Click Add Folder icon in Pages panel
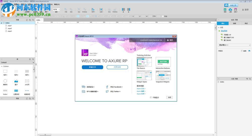Image resolution: width=252 pixels, height=136 pixels. click(x=30, y=20)
